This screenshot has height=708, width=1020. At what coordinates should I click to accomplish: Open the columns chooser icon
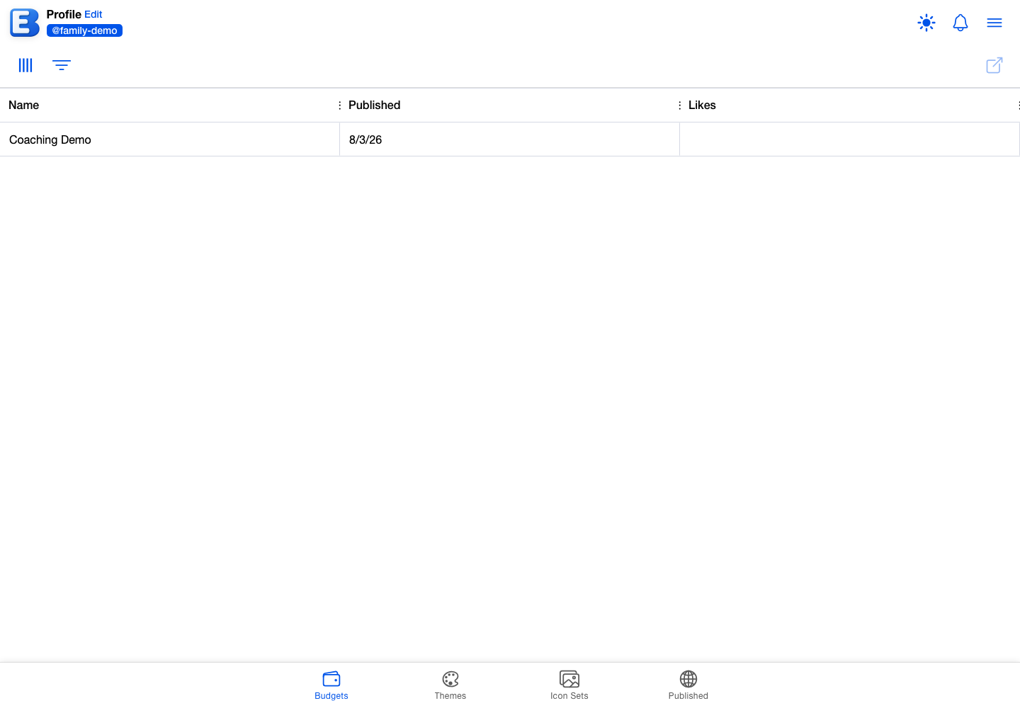tap(25, 65)
